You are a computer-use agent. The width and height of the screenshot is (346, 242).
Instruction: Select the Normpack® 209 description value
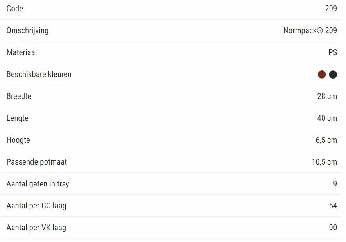[310, 30]
